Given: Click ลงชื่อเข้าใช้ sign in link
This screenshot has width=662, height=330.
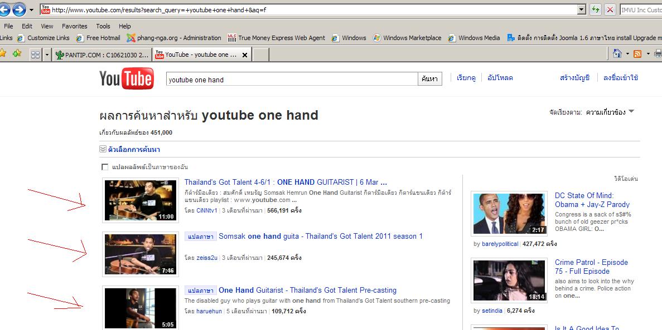Looking at the screenshot, I should pyautogui.click(x=621, y=78).
